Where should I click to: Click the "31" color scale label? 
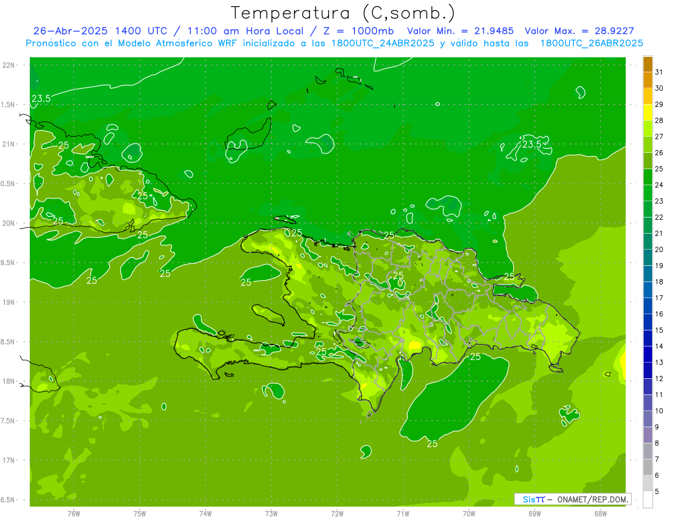[x=659, y=73]
